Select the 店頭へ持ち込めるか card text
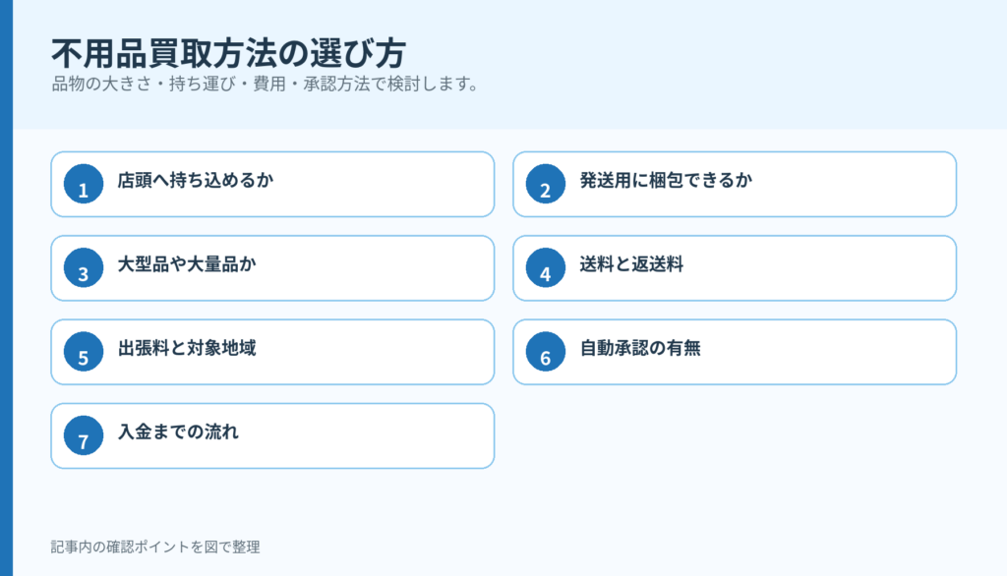Image resolution: width=1007 pixels, height=576 pixels. [x=196, y=181]
